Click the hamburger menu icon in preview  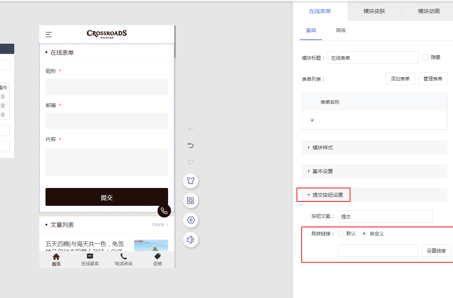pos(49,35)
